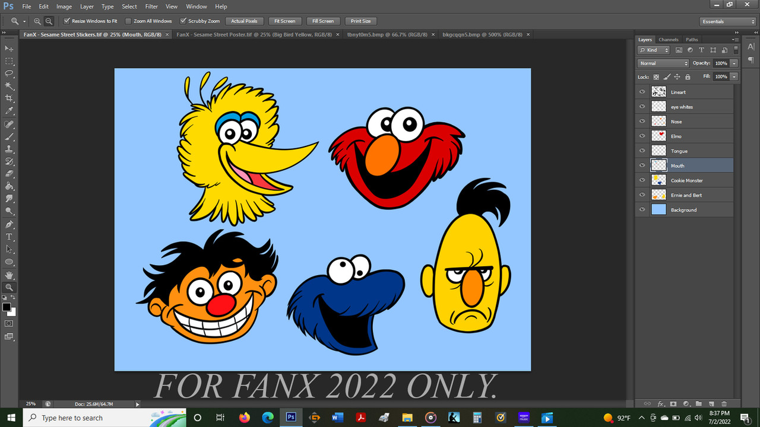Click lock transparent pixels icon

[656, 77]
